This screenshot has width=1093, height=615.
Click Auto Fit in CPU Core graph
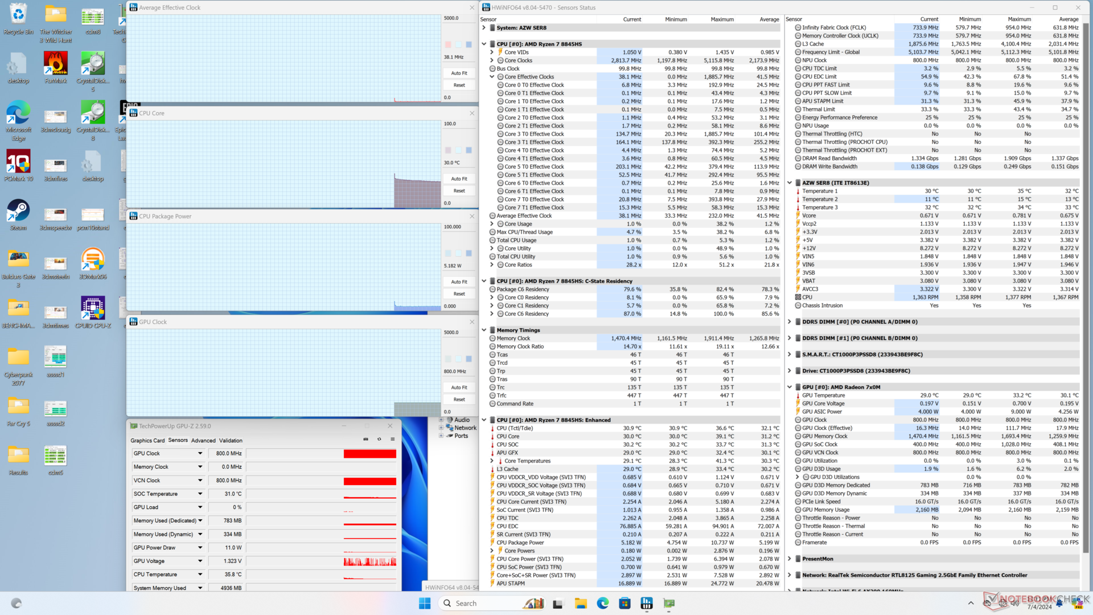point(459,179)
